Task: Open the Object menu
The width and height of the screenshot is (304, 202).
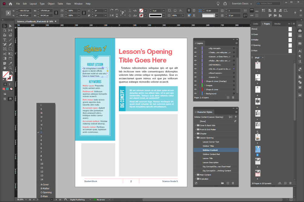Action: (51, 4)
